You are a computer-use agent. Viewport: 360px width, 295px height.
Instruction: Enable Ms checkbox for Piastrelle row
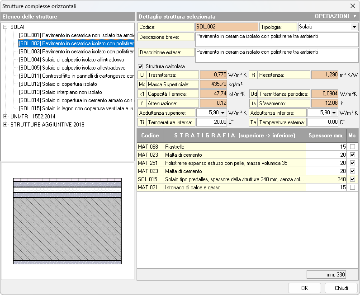point(352,147)
